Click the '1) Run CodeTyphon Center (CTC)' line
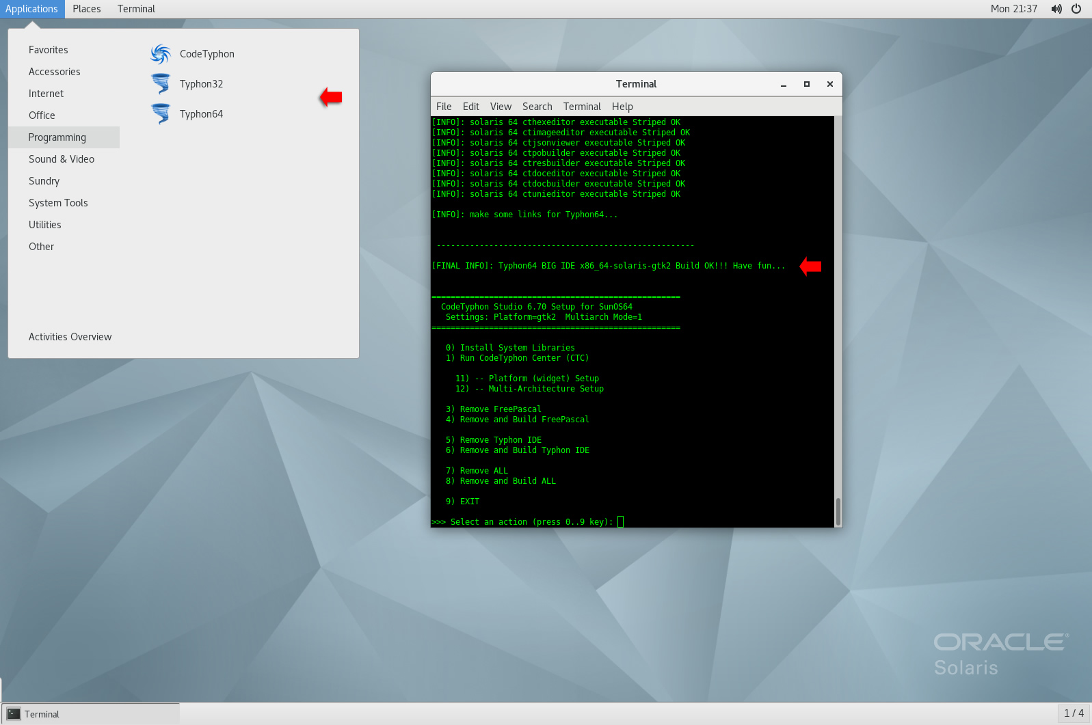The width and height of the screenshot is (1092, 725). (517, 358)
